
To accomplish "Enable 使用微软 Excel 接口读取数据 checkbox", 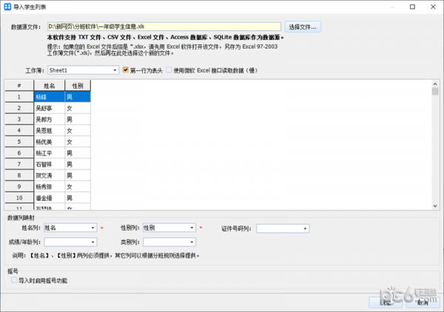I will (169, 70).
